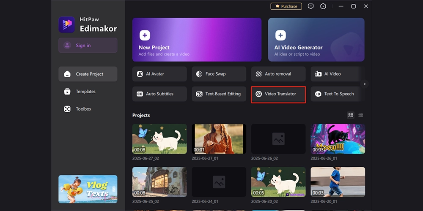The height and width of the screenshot is (211, 423).
Task: Click the Auto Subtitles CC icon
Action: [140, 94]
